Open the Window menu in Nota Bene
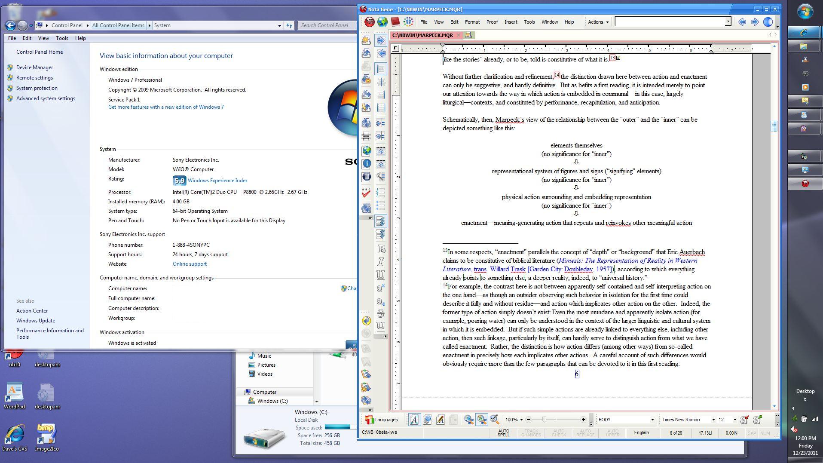The height and width of the screenshot is (463, 823). 549,22
